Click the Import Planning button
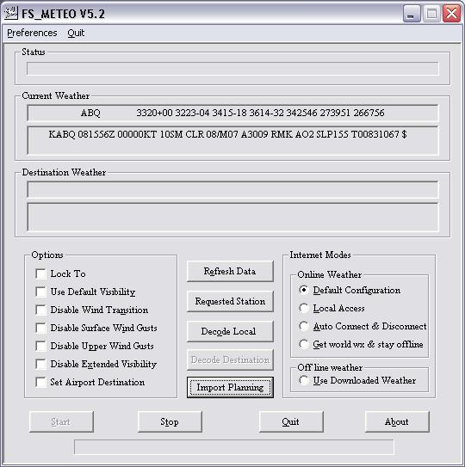The image size is (465, 467). click(x=230, y=387)
